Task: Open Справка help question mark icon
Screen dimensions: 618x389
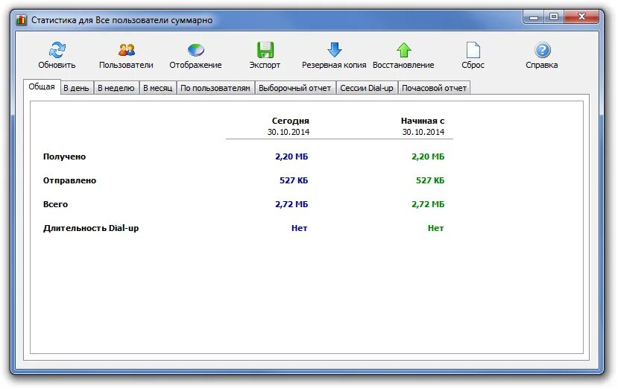Action: (x=542, y=50)
